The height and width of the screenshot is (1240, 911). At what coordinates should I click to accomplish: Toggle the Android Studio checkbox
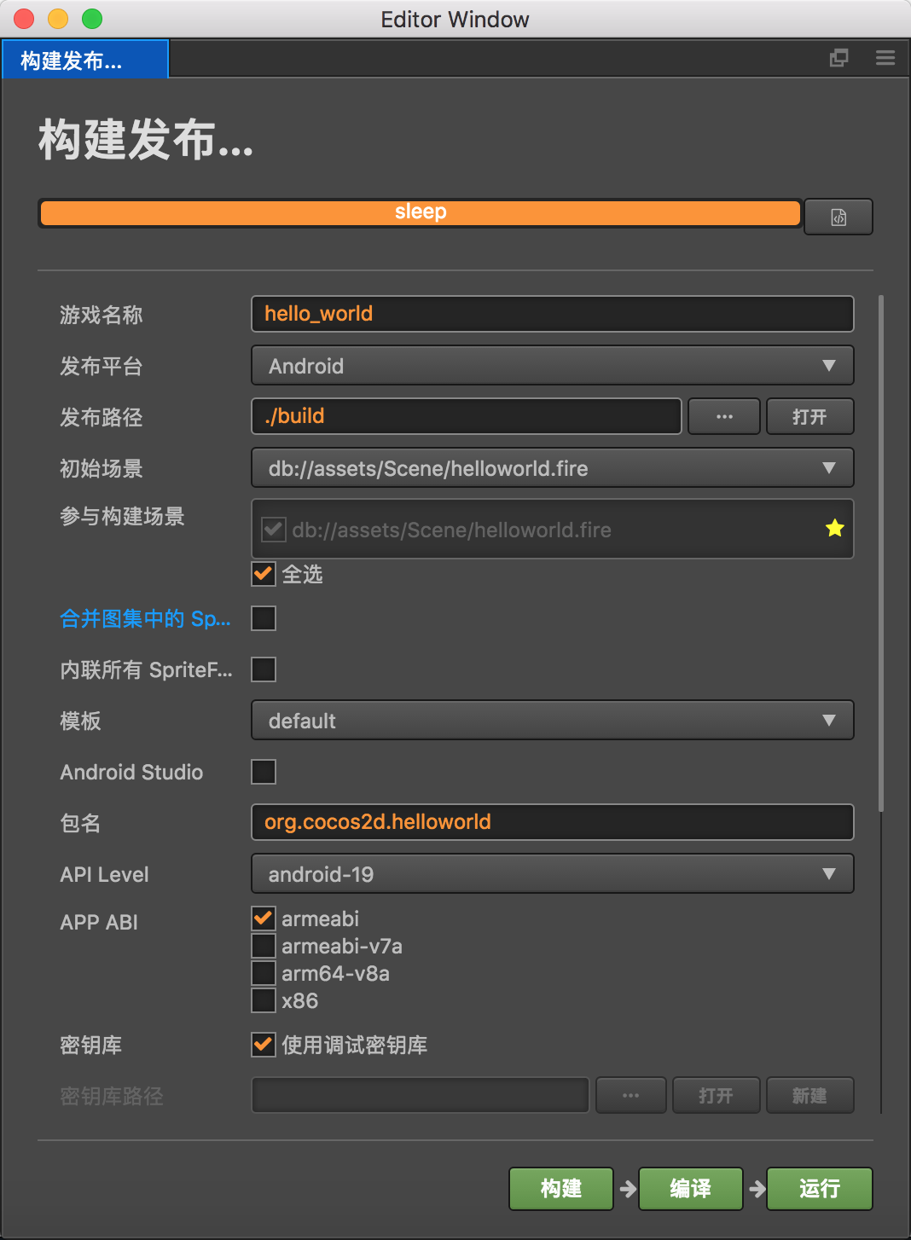(x=264, y=772)
